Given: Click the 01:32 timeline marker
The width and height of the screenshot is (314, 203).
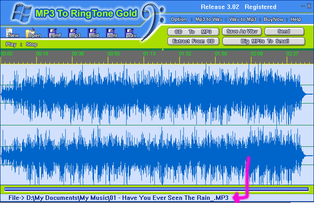Looking at the screenshot, I should point(185,54).
